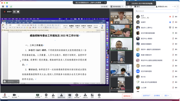Click the search members input field

[156, 11]
